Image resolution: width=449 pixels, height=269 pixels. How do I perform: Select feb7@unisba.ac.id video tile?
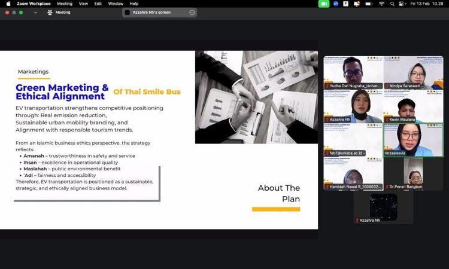pos(353,140)
